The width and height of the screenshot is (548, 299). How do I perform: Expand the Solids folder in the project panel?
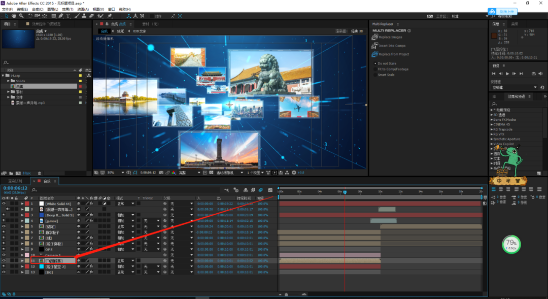[9, 81]
